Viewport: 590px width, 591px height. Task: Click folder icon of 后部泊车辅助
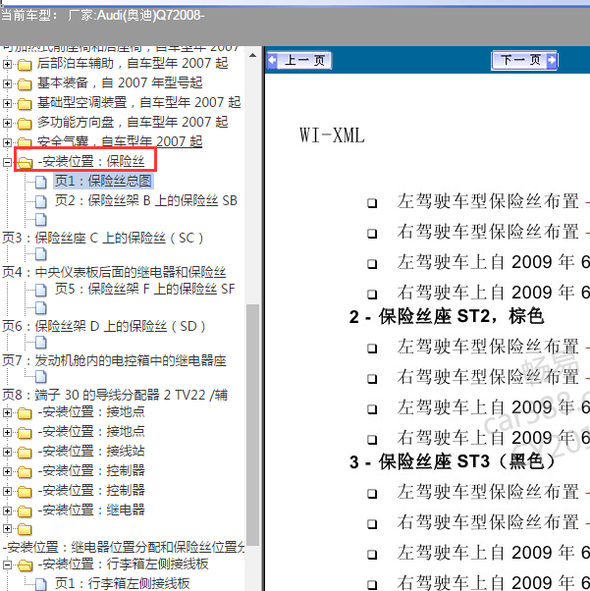coord(25,65)
